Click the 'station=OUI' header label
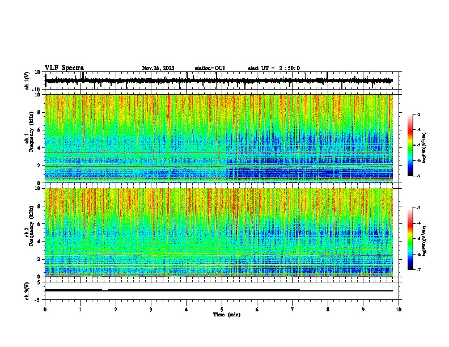The width and height of the screenshot is (449, 347). [210, 68]
